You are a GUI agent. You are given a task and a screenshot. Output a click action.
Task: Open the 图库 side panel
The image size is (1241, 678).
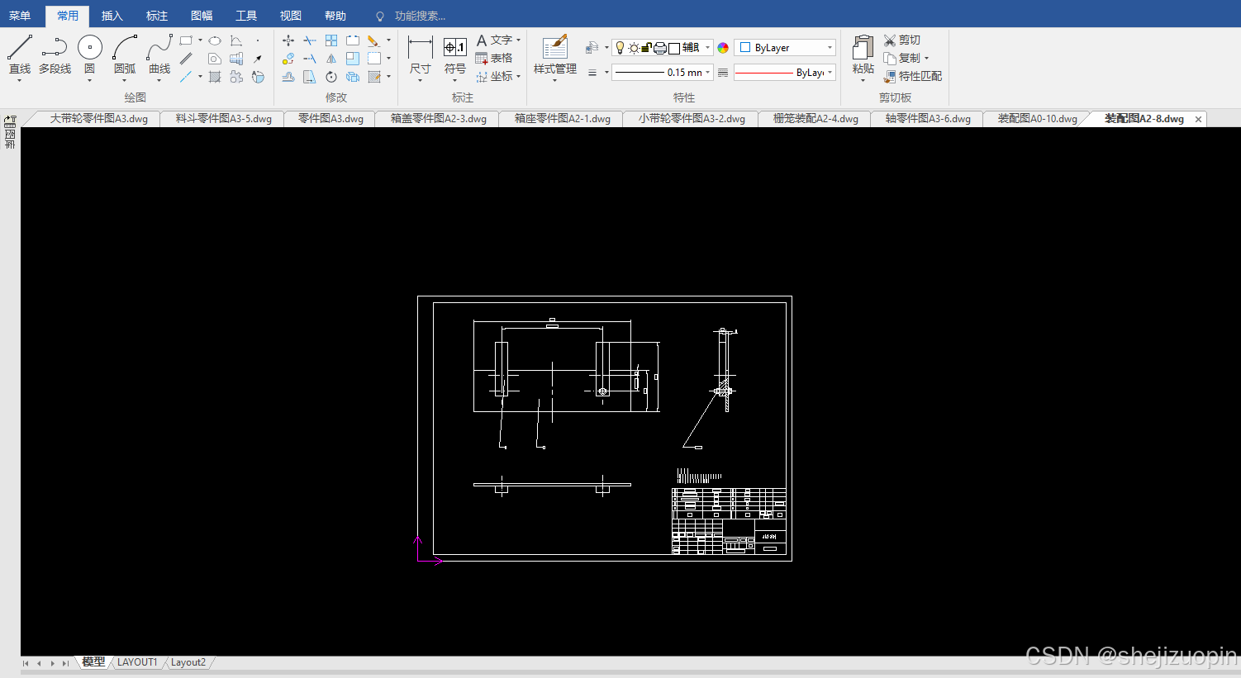click(x=10, y=132)
